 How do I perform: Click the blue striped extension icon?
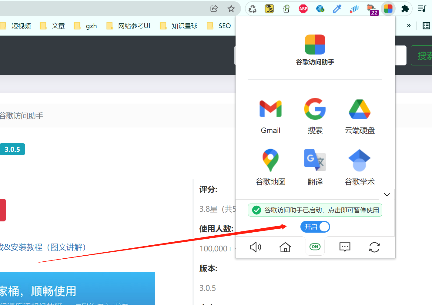click(354, 9)
